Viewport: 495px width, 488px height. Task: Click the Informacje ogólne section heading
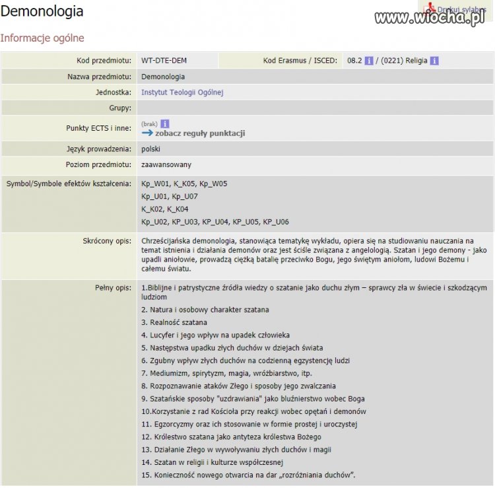pyautogui.click(x=42, y=38)
